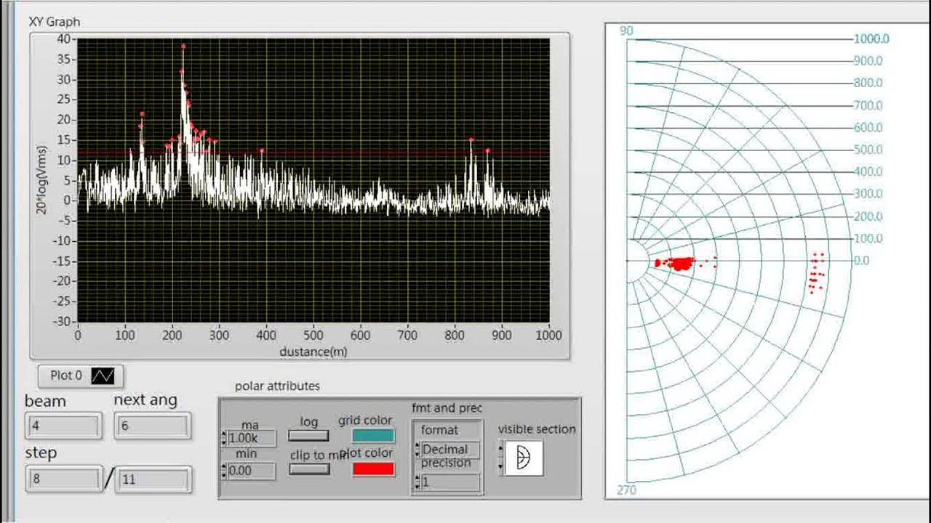
Task: Click the fmt and prec label
Action: pos(447,408)
